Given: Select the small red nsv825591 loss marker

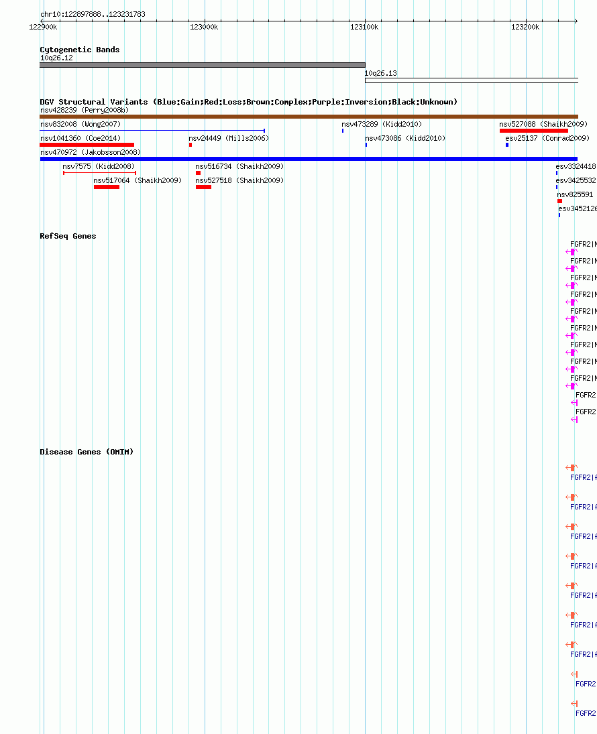Looking at the screenshot, I should tap(559, 201).
